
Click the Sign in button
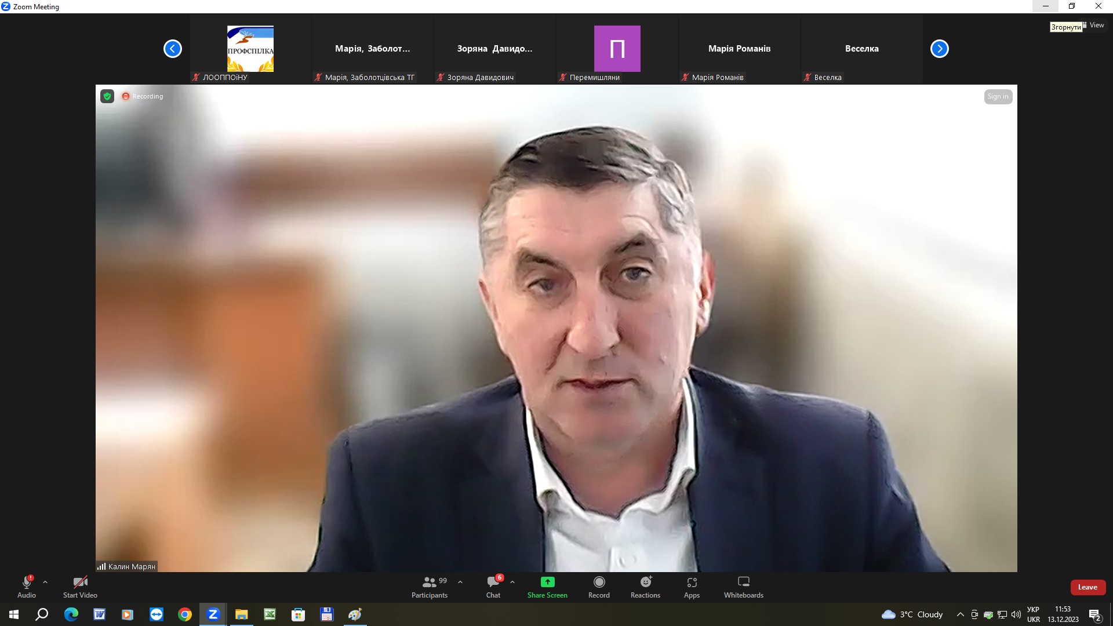point(998,97)
